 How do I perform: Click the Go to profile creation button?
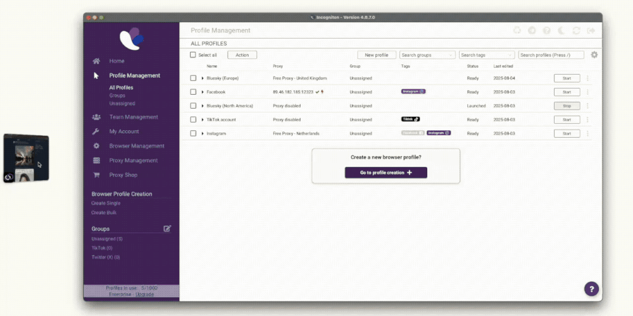385,173
